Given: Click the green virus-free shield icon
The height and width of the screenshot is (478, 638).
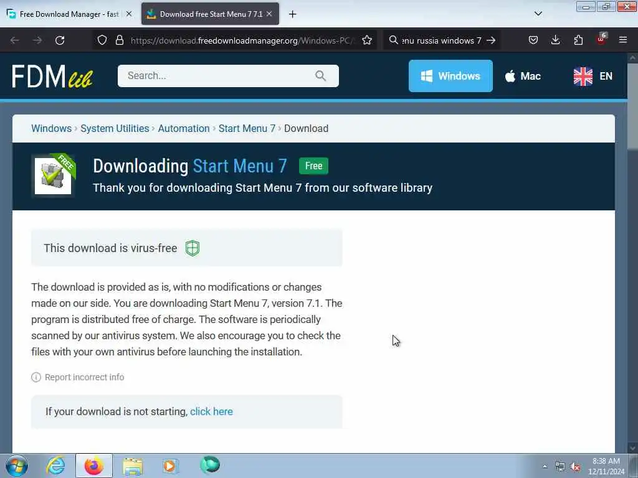Looking at the screenshot, I should pos(193,248).
